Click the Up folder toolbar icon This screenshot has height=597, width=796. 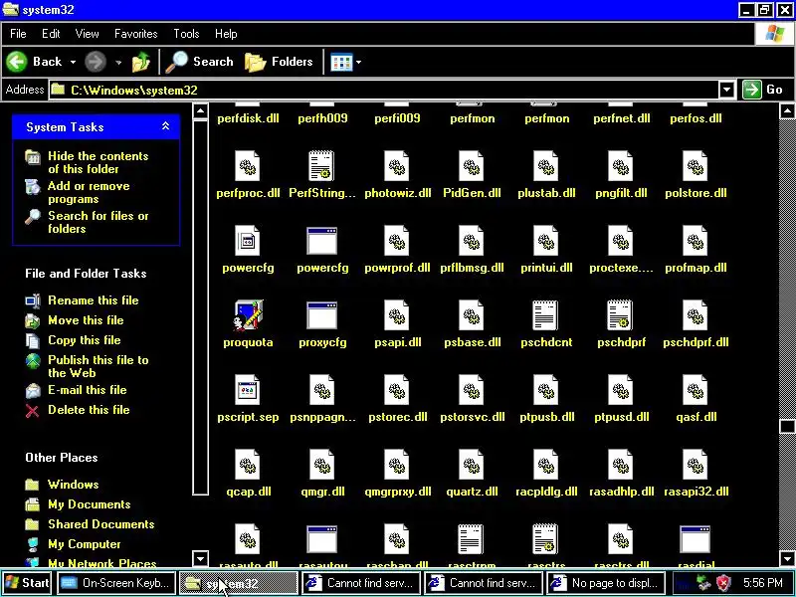(140, 62)
